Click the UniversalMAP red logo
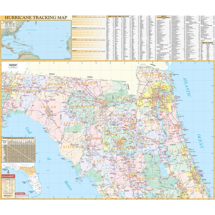The width and height of the screenshot is (215, 215). pyautogui.click(x=10, y=176)
